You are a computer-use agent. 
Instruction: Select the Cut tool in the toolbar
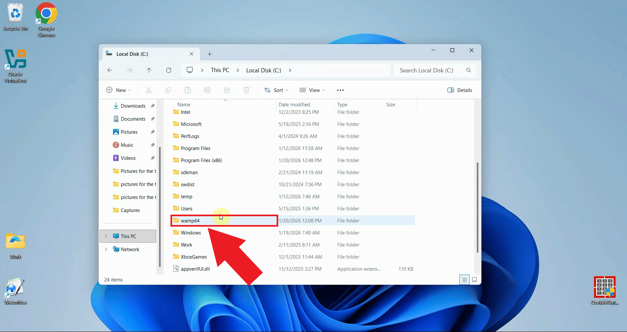point(149,90)
